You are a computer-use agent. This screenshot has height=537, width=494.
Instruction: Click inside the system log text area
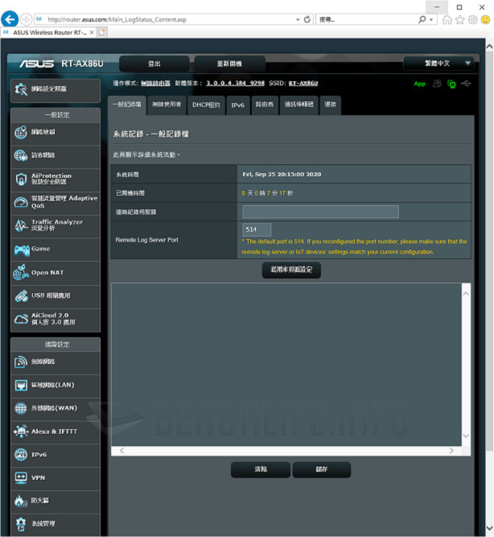(x=286, y=365)
